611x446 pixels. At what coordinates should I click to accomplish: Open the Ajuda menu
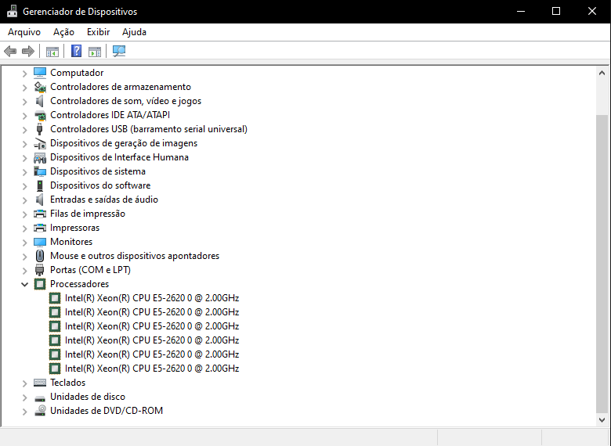[x=134, y=32]
